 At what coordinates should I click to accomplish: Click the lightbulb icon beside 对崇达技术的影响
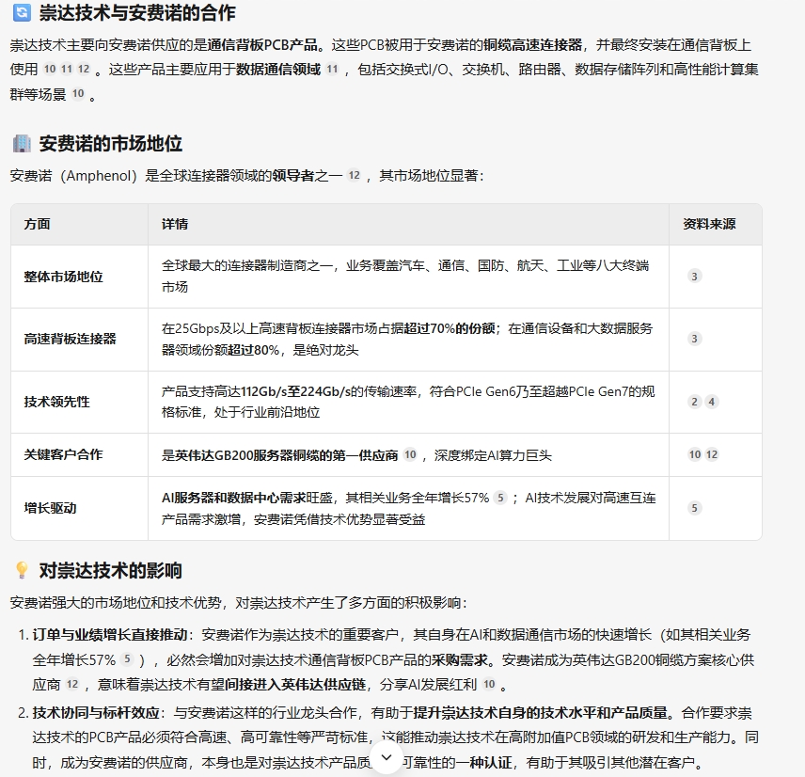click(22, 570)
